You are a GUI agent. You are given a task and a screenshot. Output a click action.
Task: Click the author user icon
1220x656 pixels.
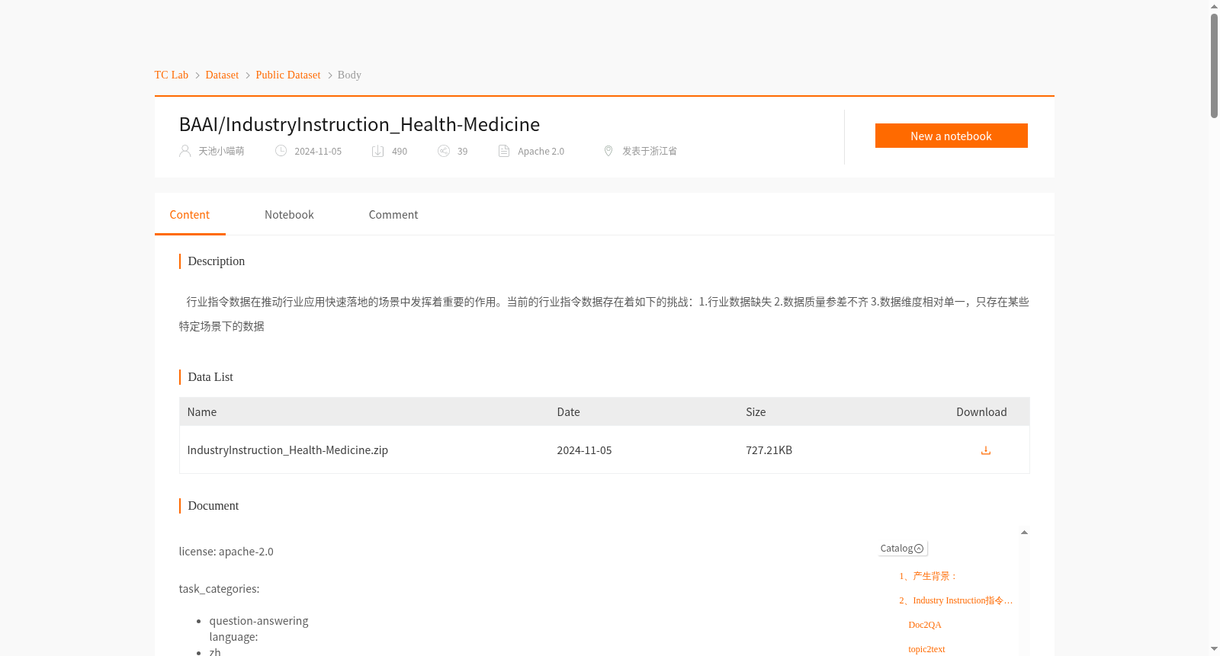(185, 151)
